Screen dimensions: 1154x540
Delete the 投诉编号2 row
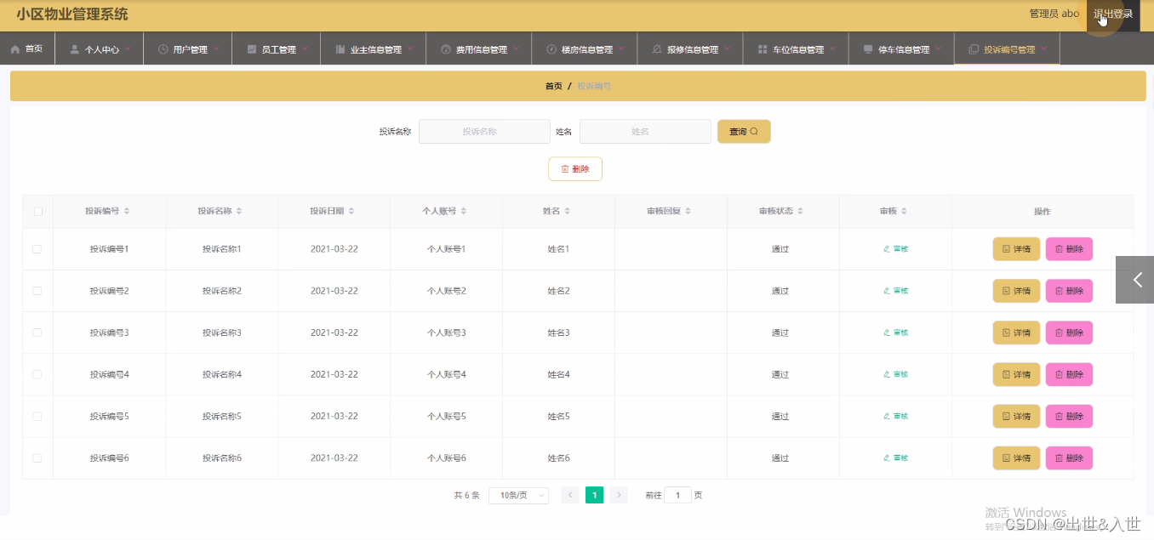tap(1069, 291)
